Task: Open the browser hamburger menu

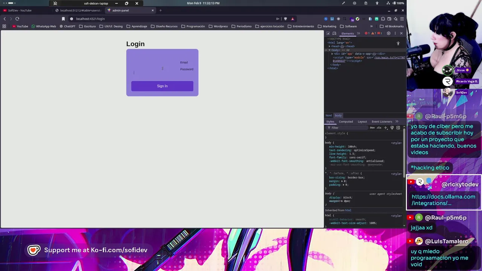Action: (402, 18)
